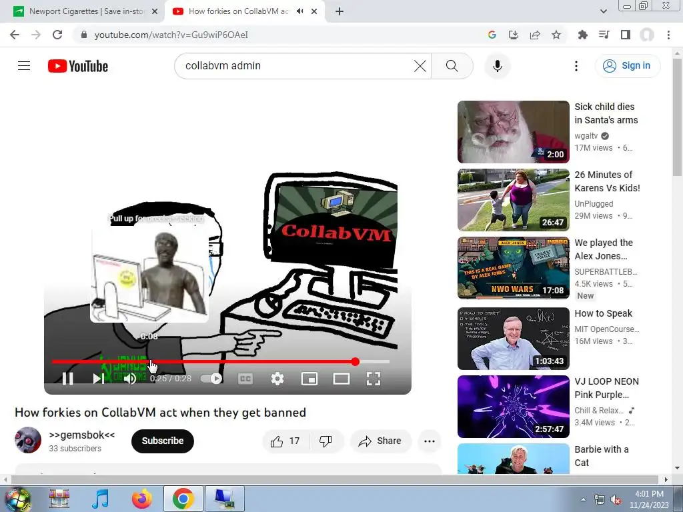
Task: Click the muted volume tray icon
Action: coord(616,500)
